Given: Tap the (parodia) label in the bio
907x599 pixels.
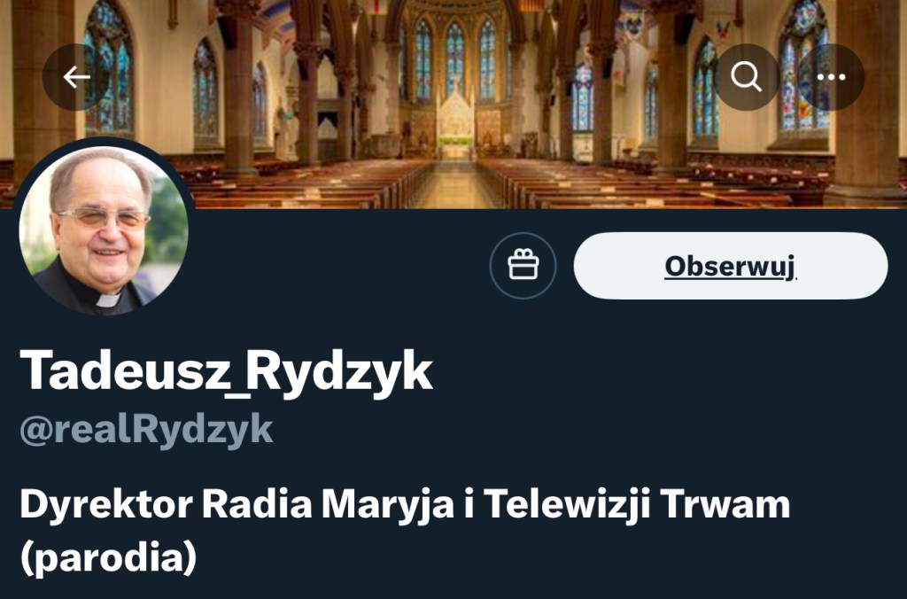Looking at the screenshot, I should click(x=108, y=558).
